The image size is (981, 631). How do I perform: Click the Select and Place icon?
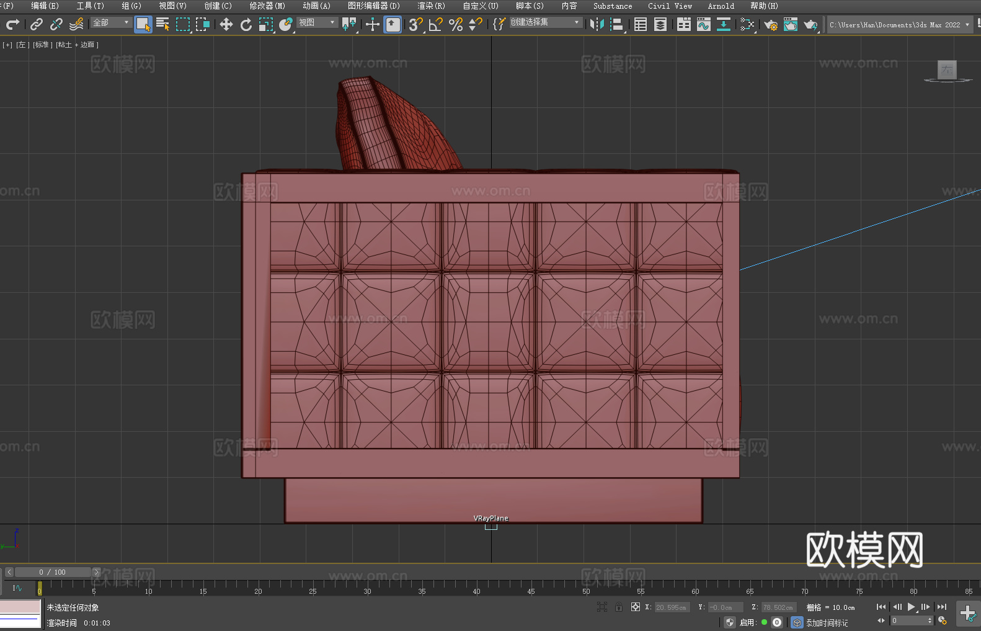point(286,24)
